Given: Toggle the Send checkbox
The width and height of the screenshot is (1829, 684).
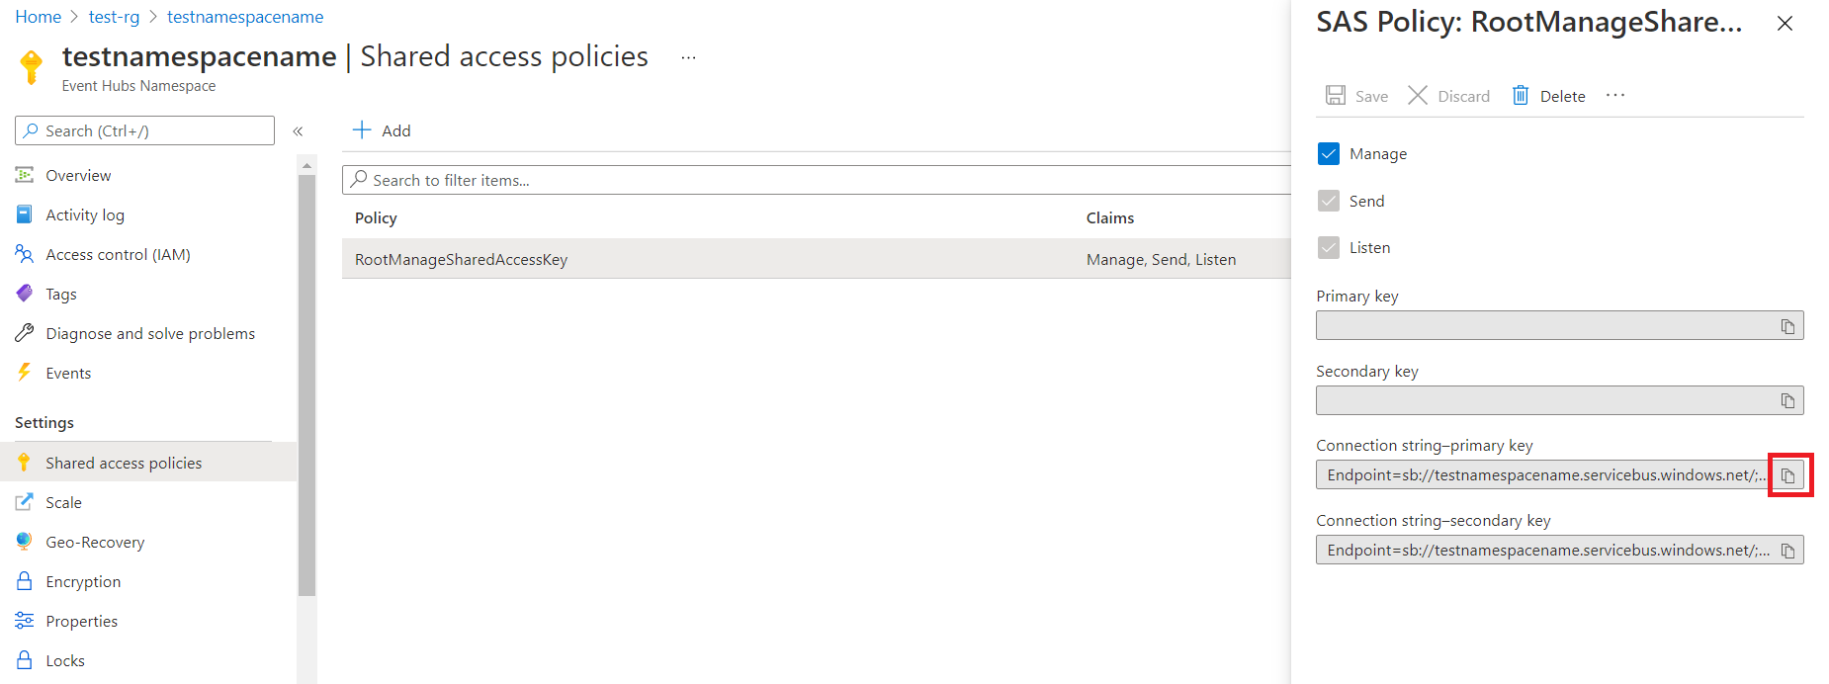Looking at the screenshot, I should click(1329, 201).
